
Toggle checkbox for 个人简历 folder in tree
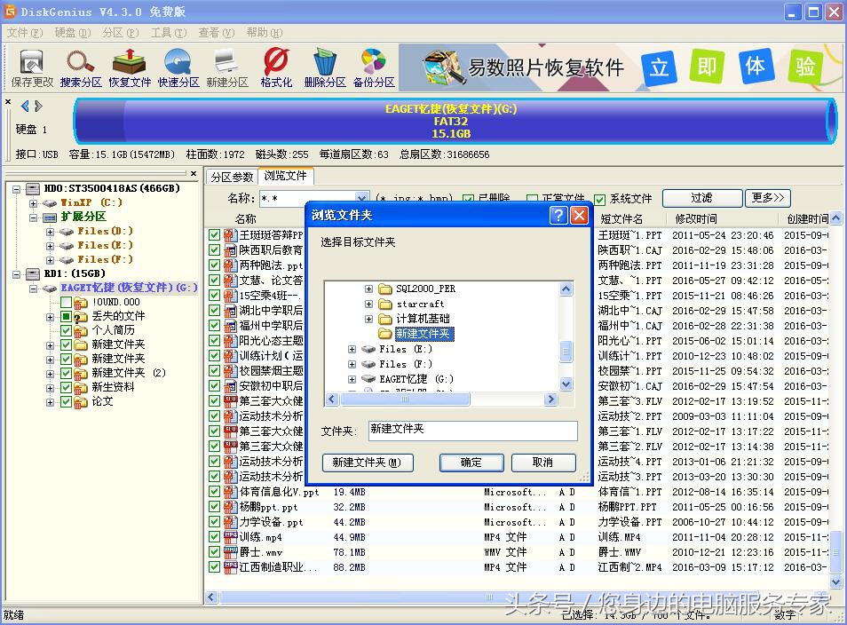[x=67, y=330]
